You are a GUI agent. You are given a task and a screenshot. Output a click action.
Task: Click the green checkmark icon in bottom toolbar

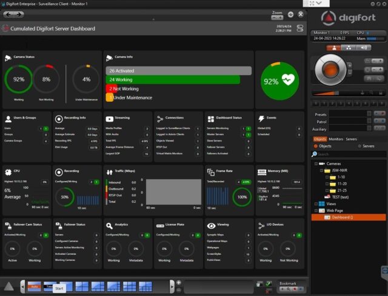point(269,284)
